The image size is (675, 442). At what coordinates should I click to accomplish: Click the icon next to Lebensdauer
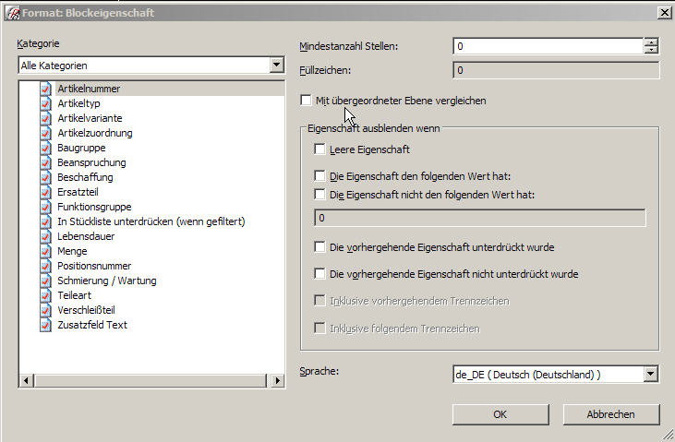45,236
